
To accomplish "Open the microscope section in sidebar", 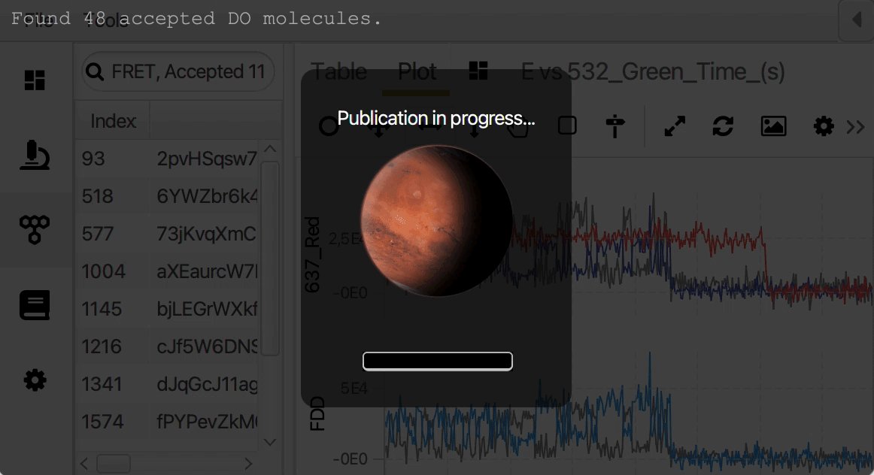I will (35, 156).
